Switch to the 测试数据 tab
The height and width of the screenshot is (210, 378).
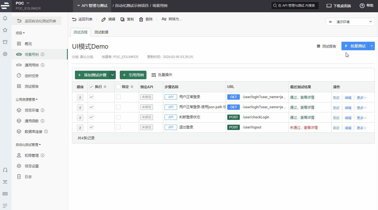pyautogui.click(x=101, y=32)
